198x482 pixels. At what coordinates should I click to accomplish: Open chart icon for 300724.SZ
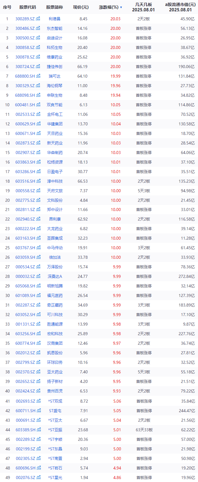(38, 67)
